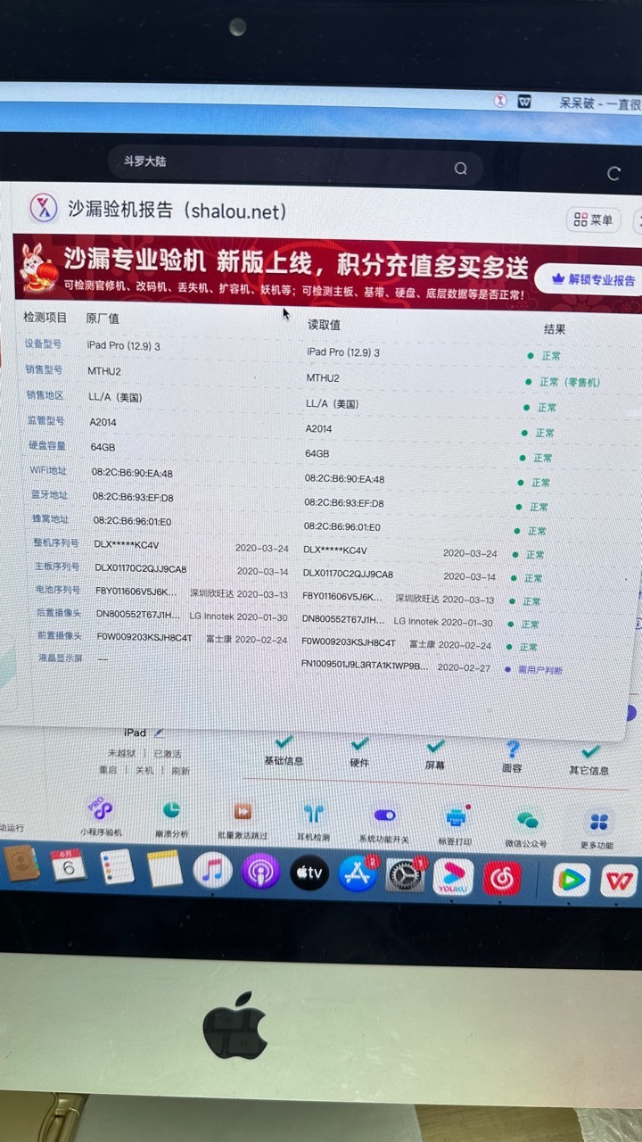Click the 正常（零售机）result text
The width and height of the screenshot is (642, 1142).
point(570,382)
